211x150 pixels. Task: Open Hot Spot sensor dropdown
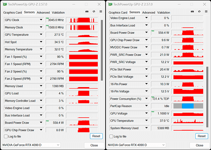41,42
